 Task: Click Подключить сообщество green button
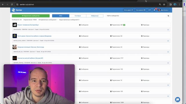[31, 16]
